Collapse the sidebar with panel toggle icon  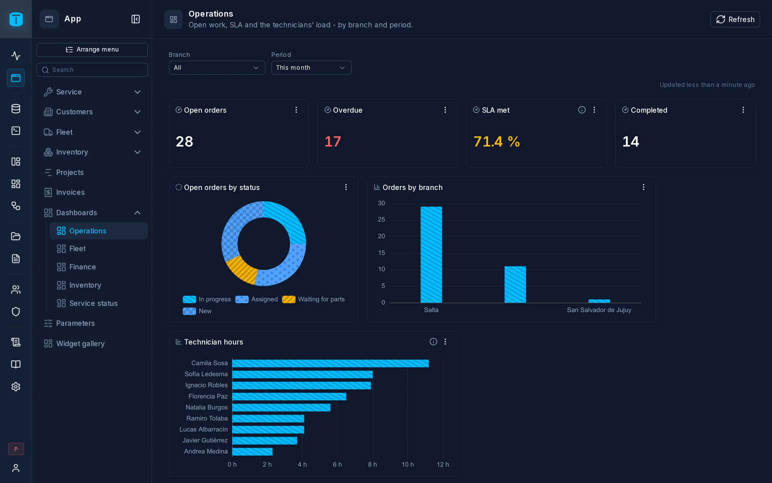(136, 19)
